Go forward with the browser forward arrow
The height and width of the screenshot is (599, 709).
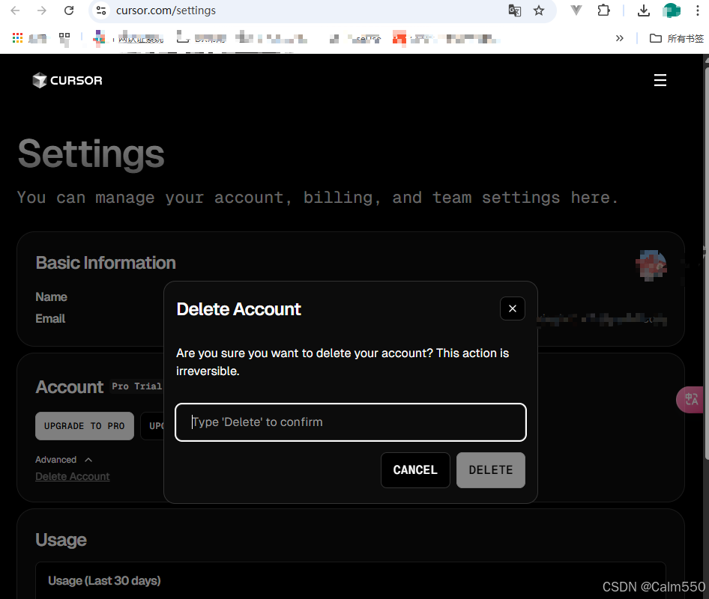pyautogui.click(x=42, y=10)
